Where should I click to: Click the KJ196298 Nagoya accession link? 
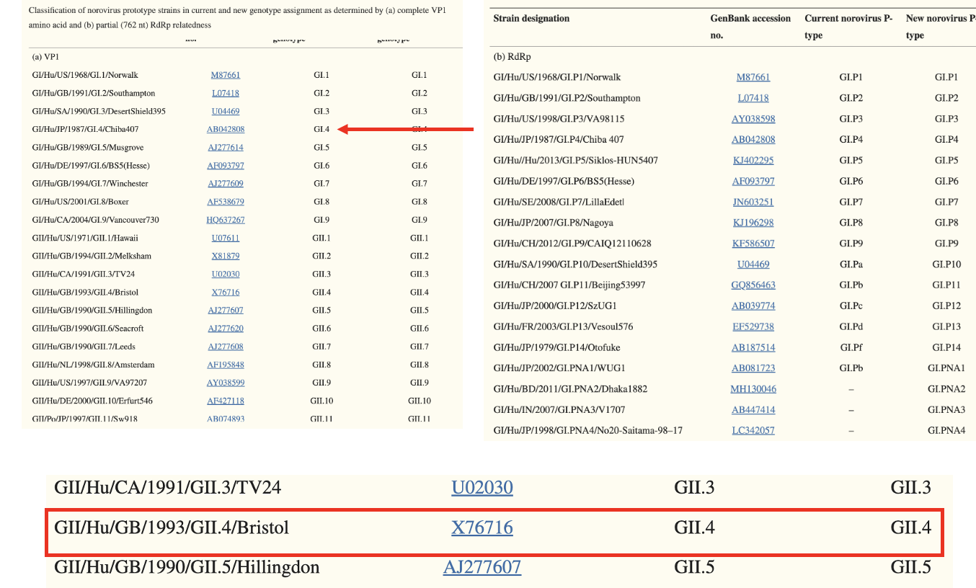(753, 223)
